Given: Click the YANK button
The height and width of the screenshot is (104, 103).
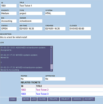Looking at the screenshot, I should (13, 99).
